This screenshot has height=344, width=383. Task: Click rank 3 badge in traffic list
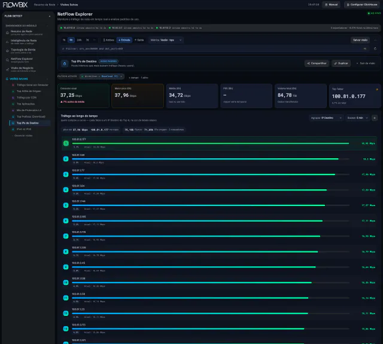pos(66,174)
